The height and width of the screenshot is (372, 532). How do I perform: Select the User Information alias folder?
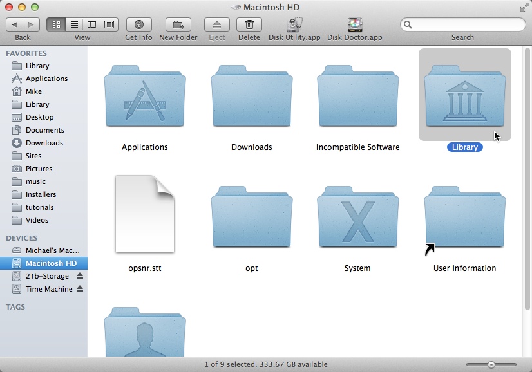tap(465, 217)
